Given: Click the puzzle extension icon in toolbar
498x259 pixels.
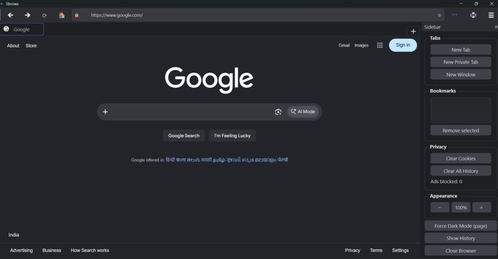Looking at the screenshot, I should pyautogui.click(x=473, y=15).
